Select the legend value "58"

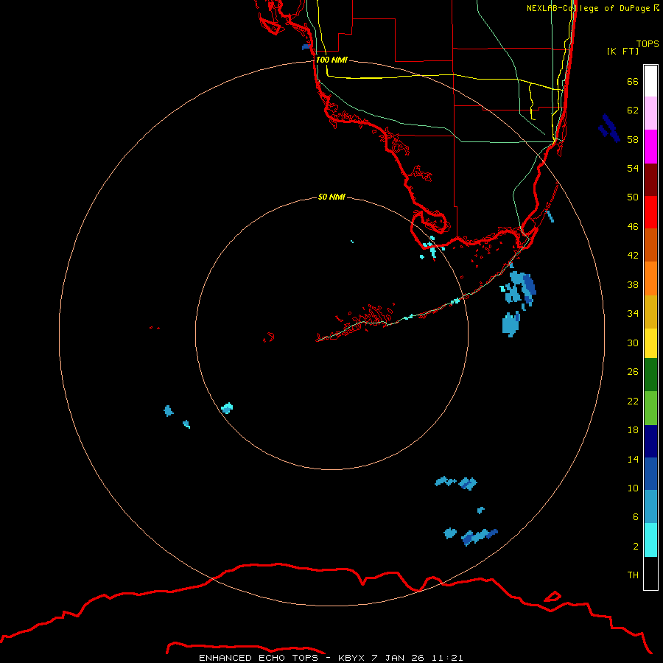click(633, 139)
